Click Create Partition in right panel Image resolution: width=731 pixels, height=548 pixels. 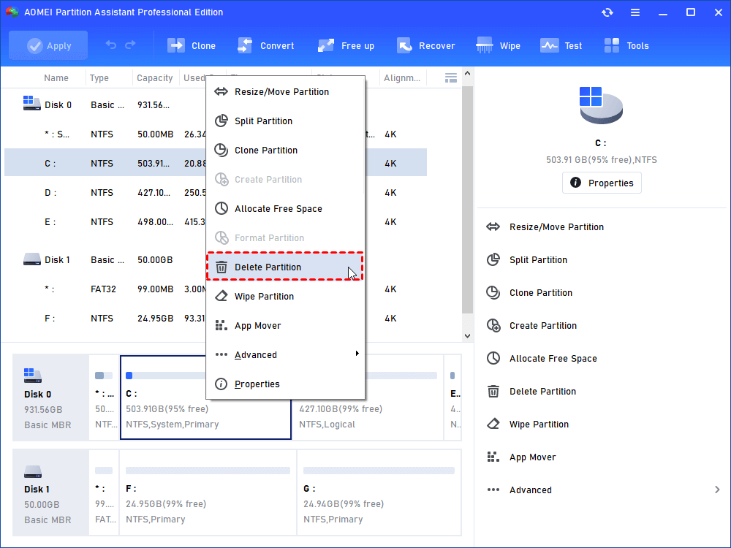pos(542,326)
